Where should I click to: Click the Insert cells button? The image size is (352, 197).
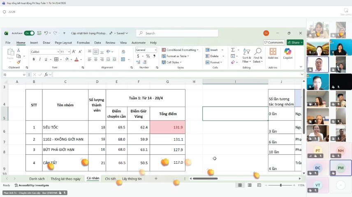click(211, 50)
